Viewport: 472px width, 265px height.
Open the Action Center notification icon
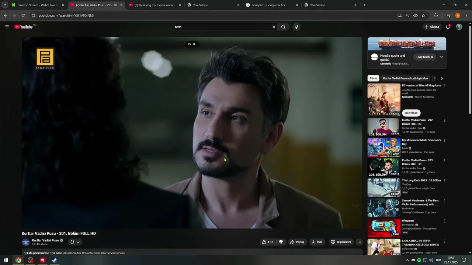click(x=464, y=260)
